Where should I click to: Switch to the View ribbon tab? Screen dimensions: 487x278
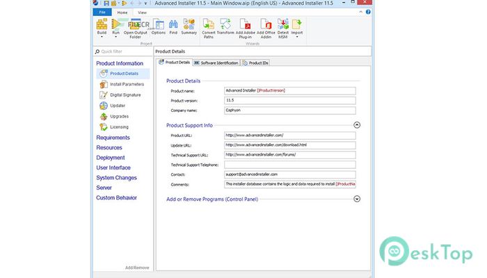click(x=142, y=13)
